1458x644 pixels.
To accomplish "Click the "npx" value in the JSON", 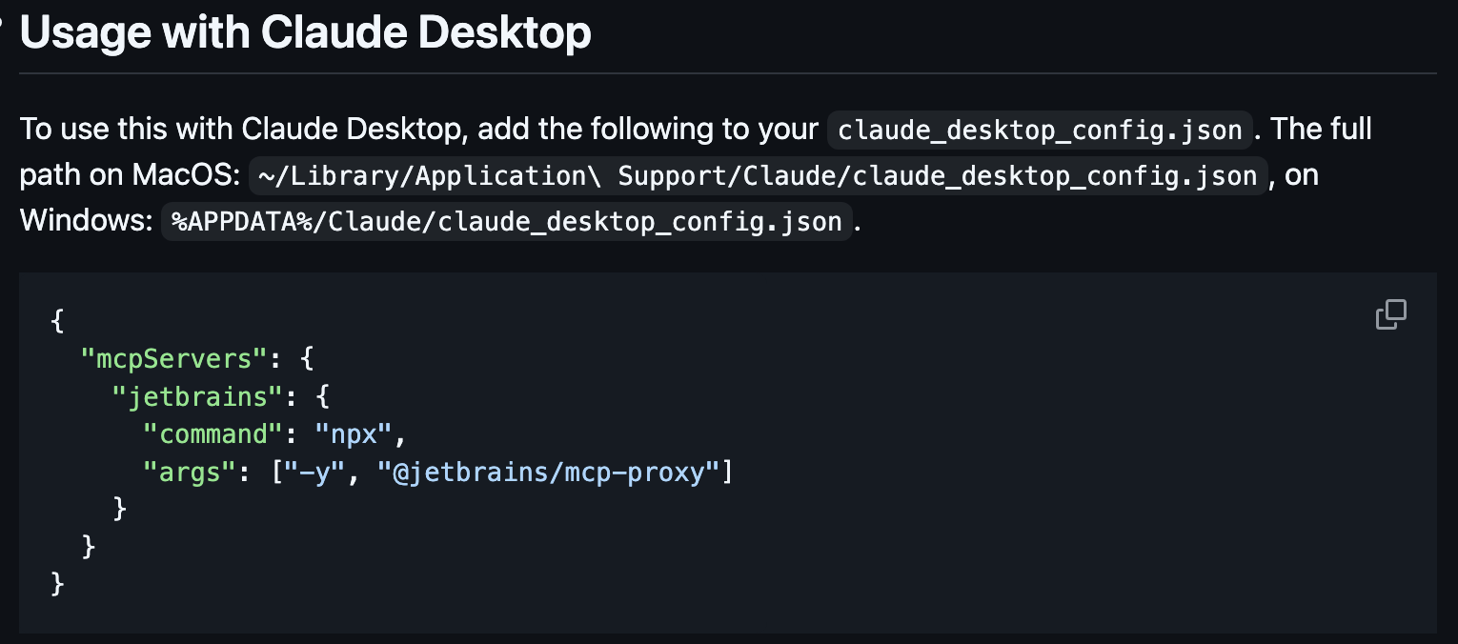I will 354,434.
